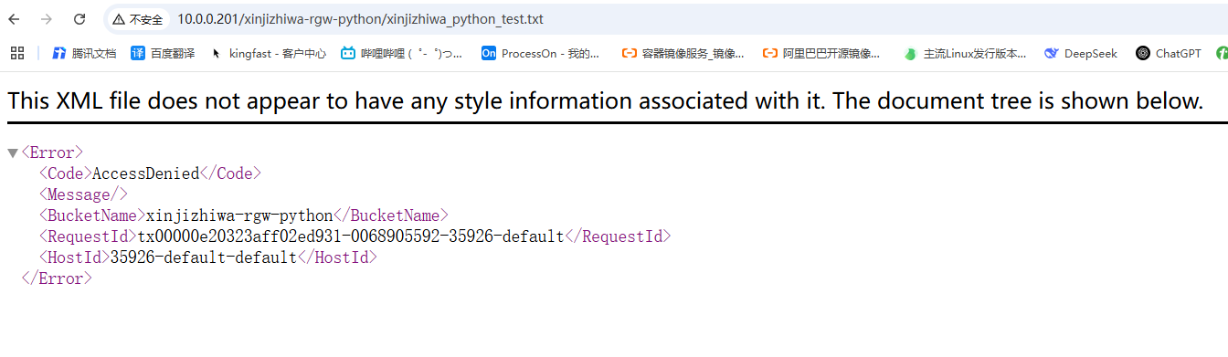Screen dimensions: 1228x357
Task: Open the DeepSeek bookmark
Action: (1081, 53)
